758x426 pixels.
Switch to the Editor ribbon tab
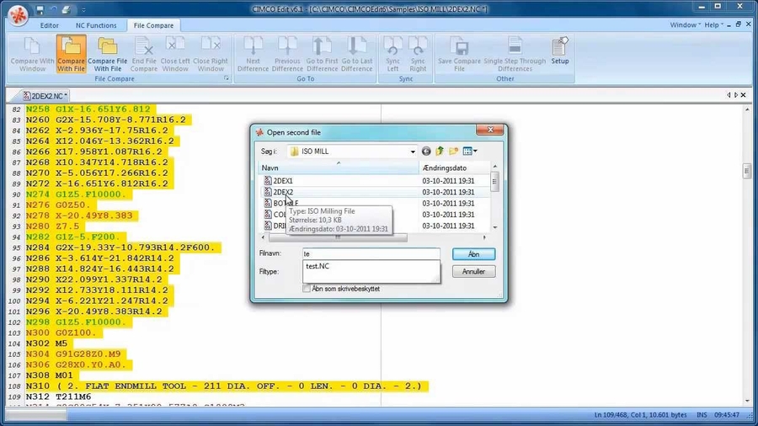pos(49,25)
